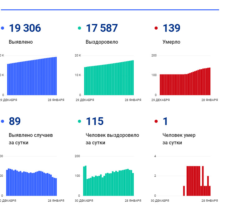Click the red dot beside 139
This screenshot has height=207, width=225.
click(156, 28)
